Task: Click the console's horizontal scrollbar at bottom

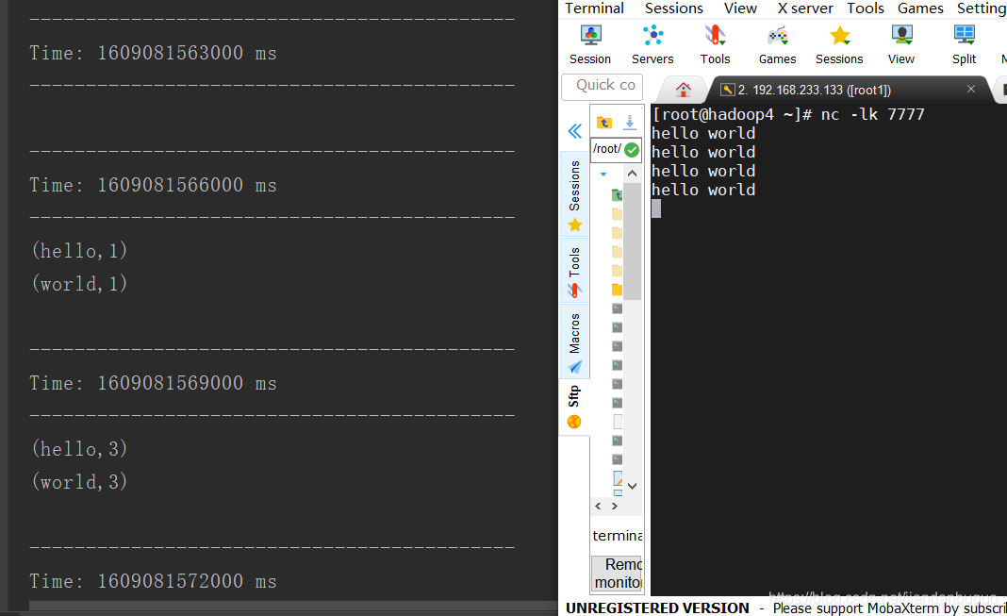Action: tap(293, 606)
